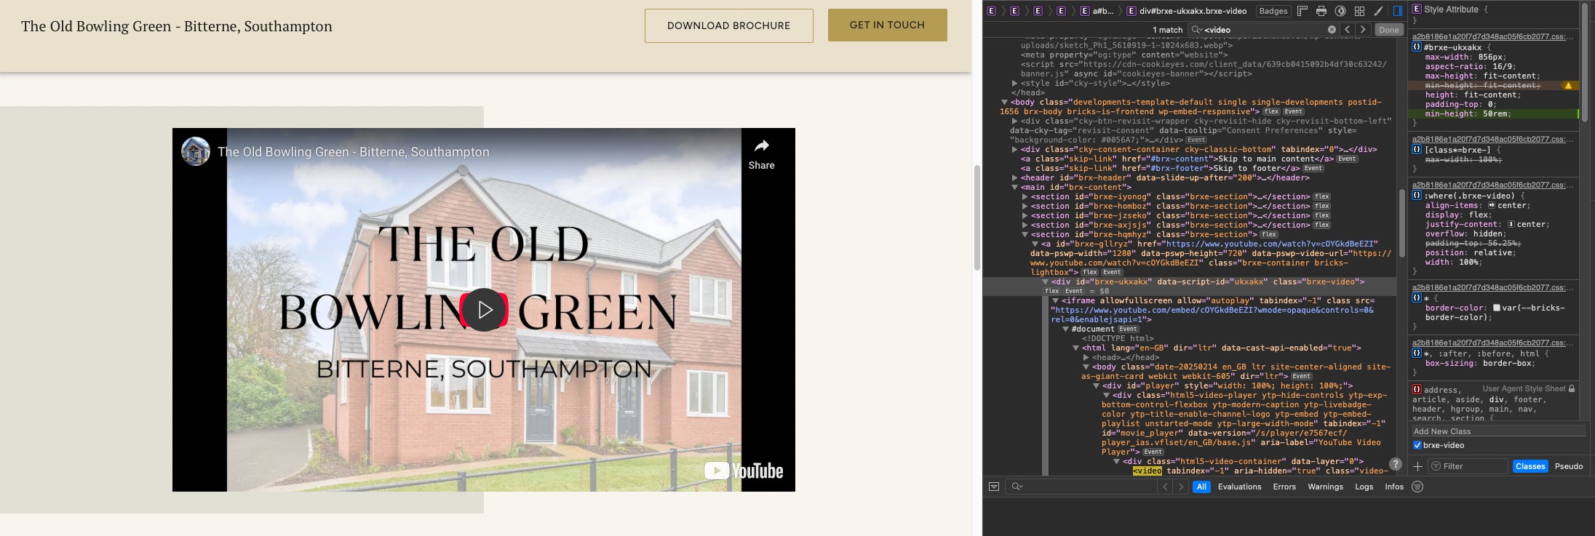This screenshot has width=1595, height=536.
Task: Click Event badge on Skip to main content
Action: pos(1347,159)
